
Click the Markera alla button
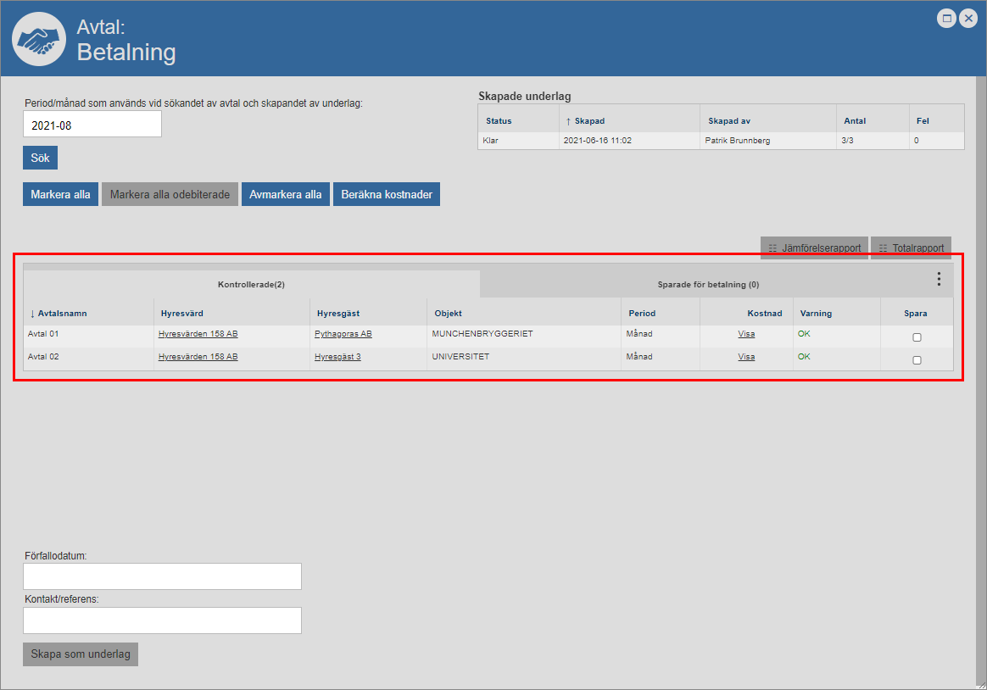pos(60,194)
